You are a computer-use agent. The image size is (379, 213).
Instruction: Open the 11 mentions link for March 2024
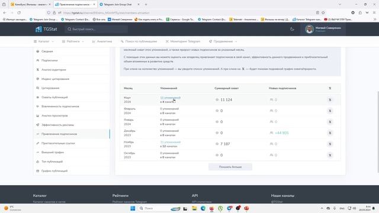tap(170, 98)
